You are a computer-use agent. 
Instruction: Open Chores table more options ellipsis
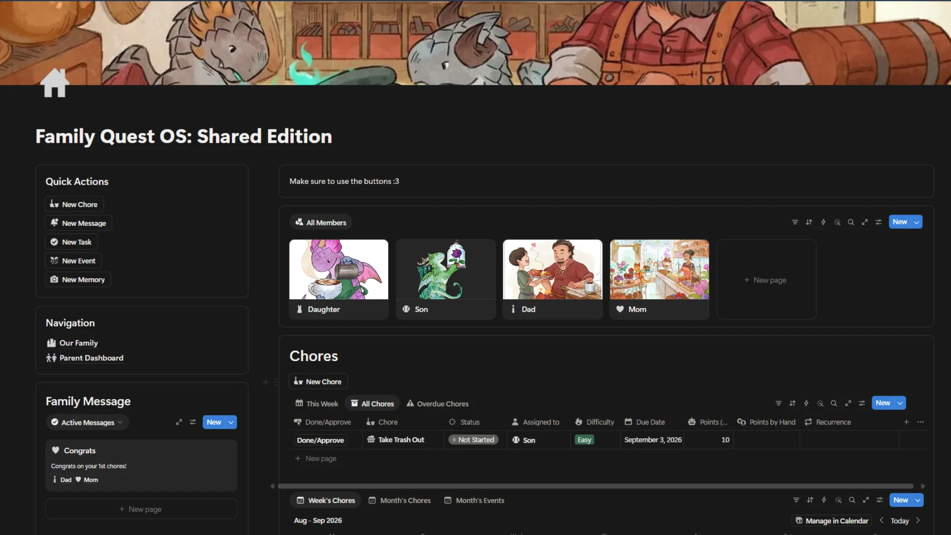tap(920, 422)
